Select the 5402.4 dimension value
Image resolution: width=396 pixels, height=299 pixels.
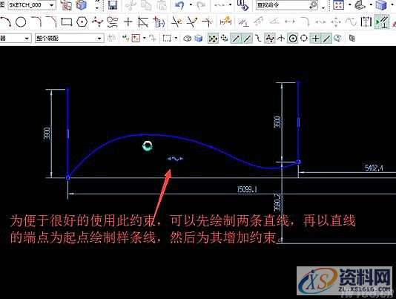(374, 168)
